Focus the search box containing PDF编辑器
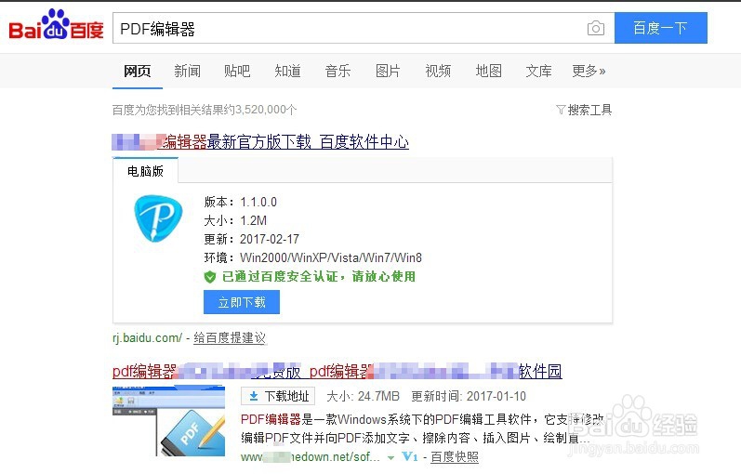741x474 pixels. [x=364, y=29]
